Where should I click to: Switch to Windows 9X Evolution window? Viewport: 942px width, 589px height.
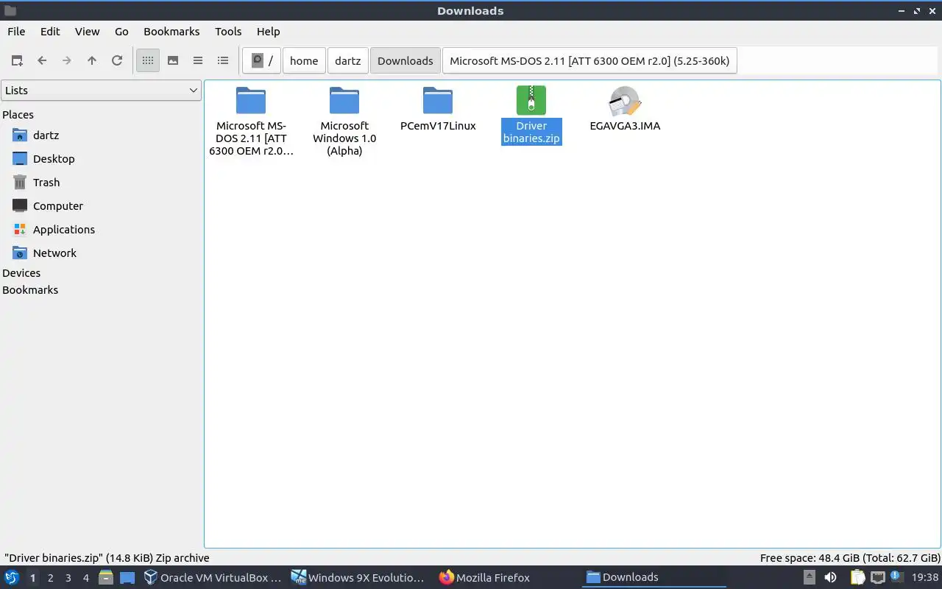358,578
